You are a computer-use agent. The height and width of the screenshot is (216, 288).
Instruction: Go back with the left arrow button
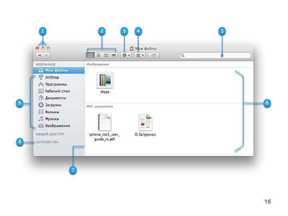(x=39, y=55)
